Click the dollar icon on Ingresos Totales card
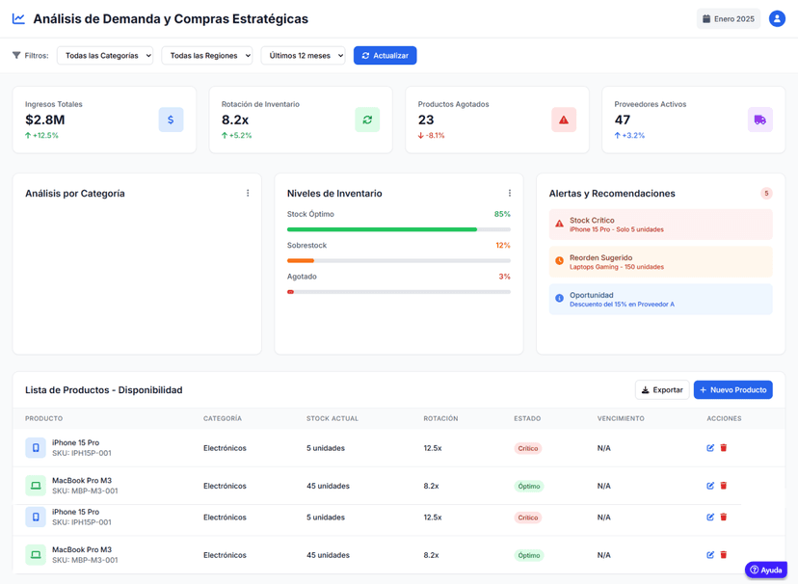798x584 pixels. coord(171,119)
